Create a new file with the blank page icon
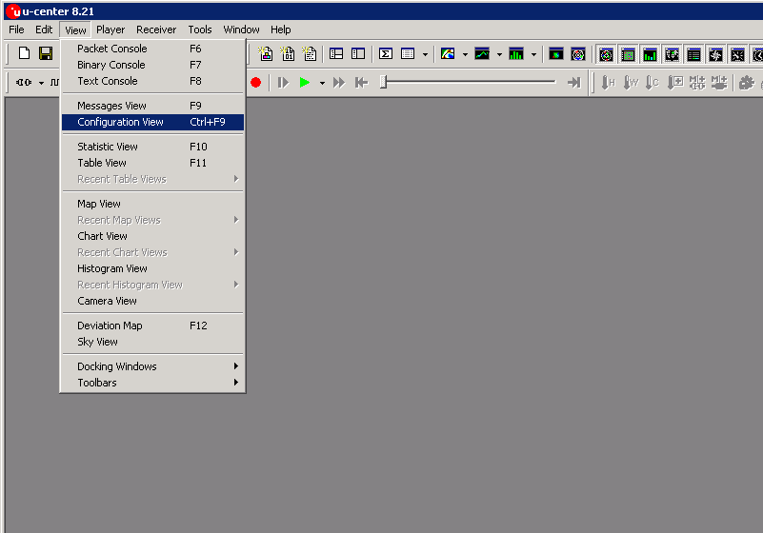The width and height of the screenshot is (763, 533). (x=24, y=53)
